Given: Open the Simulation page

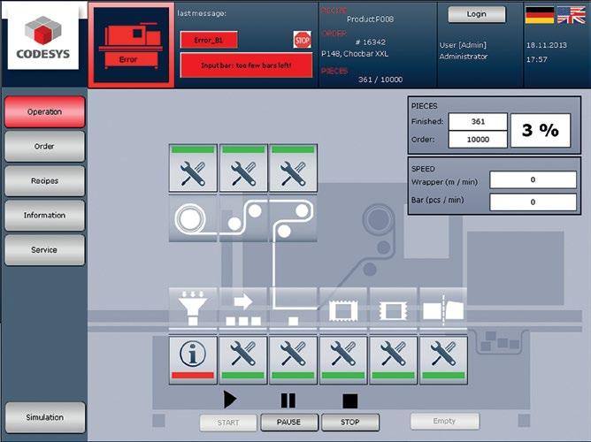Looking at the screenshot, I should (x=45, y=417).
